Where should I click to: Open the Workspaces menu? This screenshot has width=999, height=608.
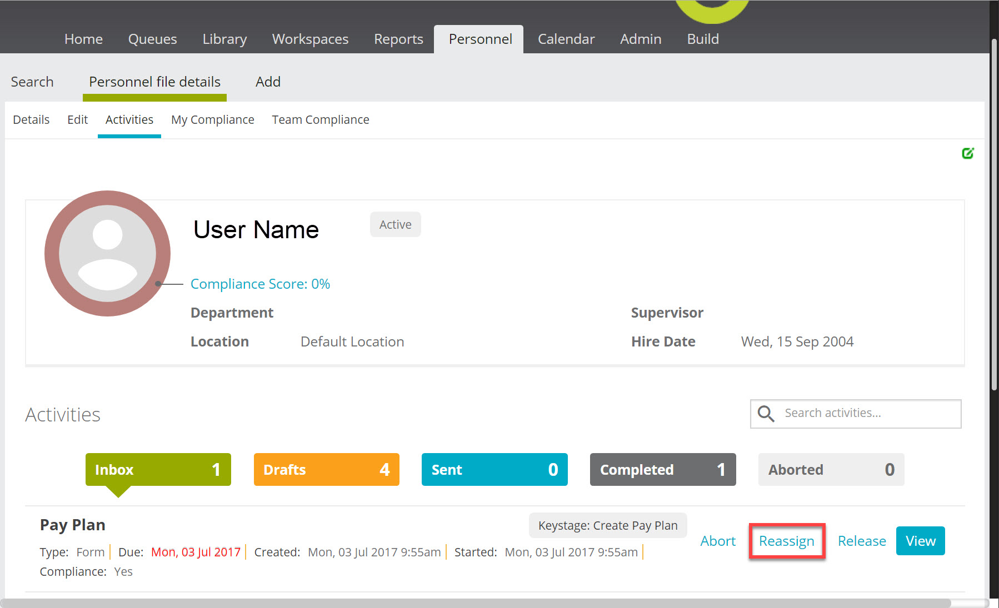point(310,39)
